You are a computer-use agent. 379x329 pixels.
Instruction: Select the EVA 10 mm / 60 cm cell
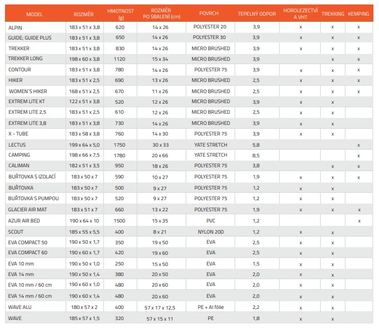tap(30, 285)
